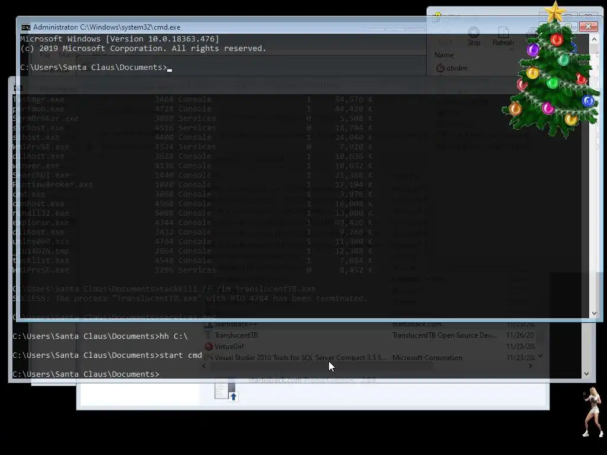607x455 pixels.
Task: Click front cmd window scrollbar up arrow
Action: (x=594, y=39)
